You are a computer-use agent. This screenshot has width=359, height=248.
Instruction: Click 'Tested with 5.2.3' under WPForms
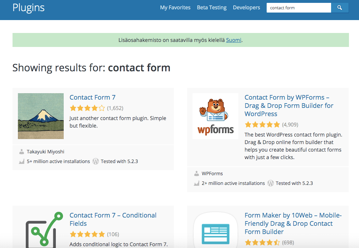[294, 183]
